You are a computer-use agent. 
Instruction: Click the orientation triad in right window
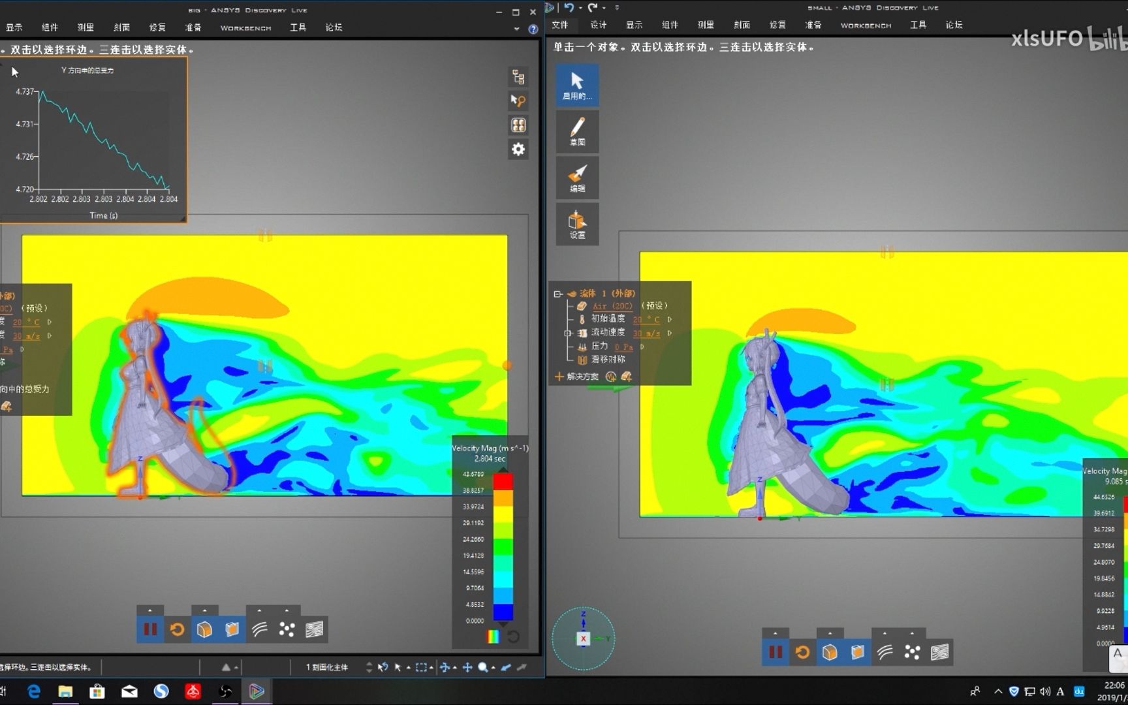583,638
